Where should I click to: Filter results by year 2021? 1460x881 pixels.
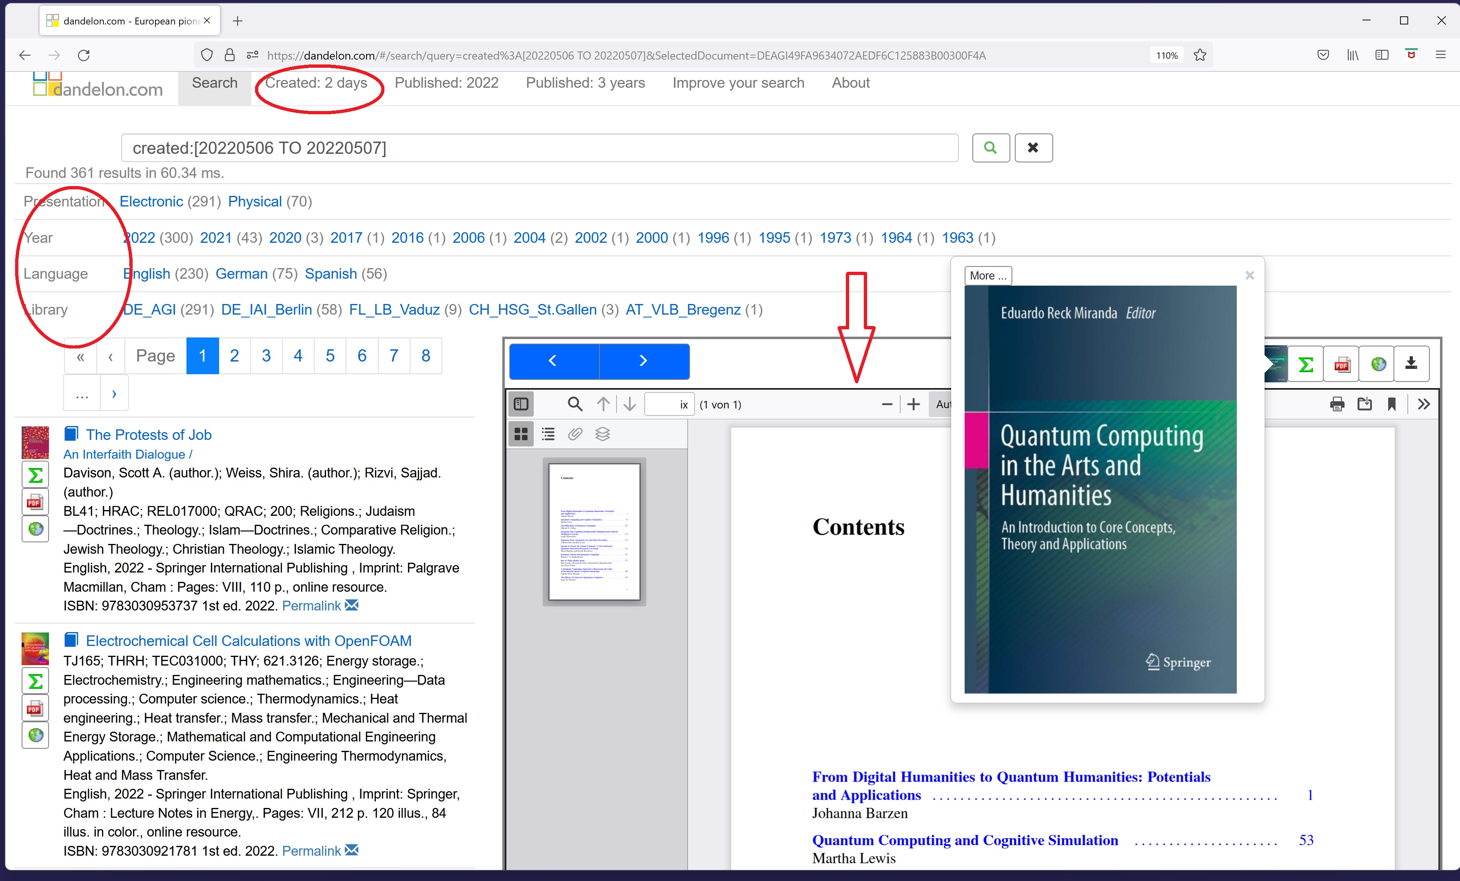(216, 237)
